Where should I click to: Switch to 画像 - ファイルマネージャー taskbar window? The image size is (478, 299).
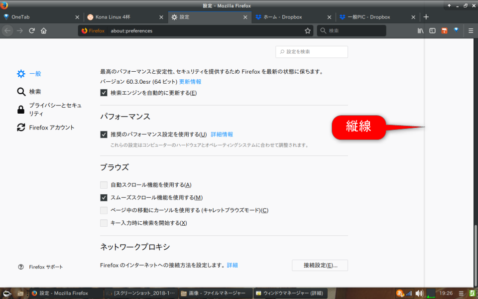pos(216,294)
